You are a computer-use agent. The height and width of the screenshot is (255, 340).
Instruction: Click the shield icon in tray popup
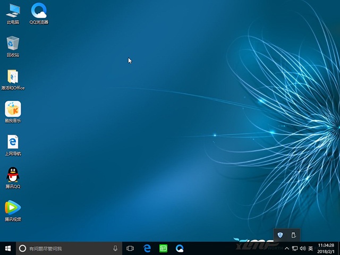(280, 235)
